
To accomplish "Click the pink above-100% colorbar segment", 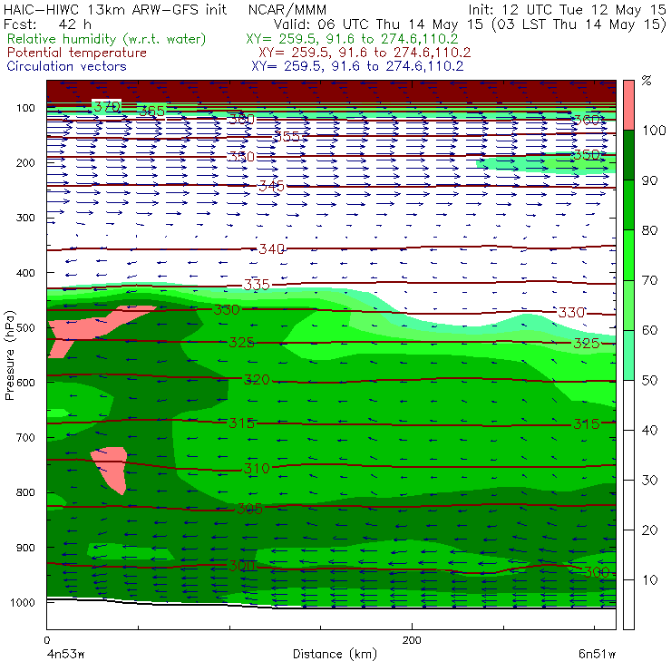I will pos(628,105).
